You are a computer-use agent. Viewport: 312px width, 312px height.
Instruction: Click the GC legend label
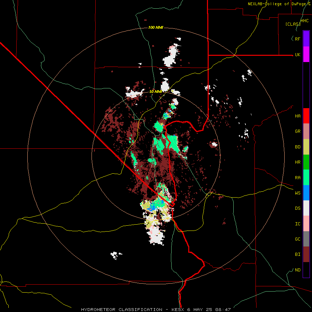click(297, 239)
